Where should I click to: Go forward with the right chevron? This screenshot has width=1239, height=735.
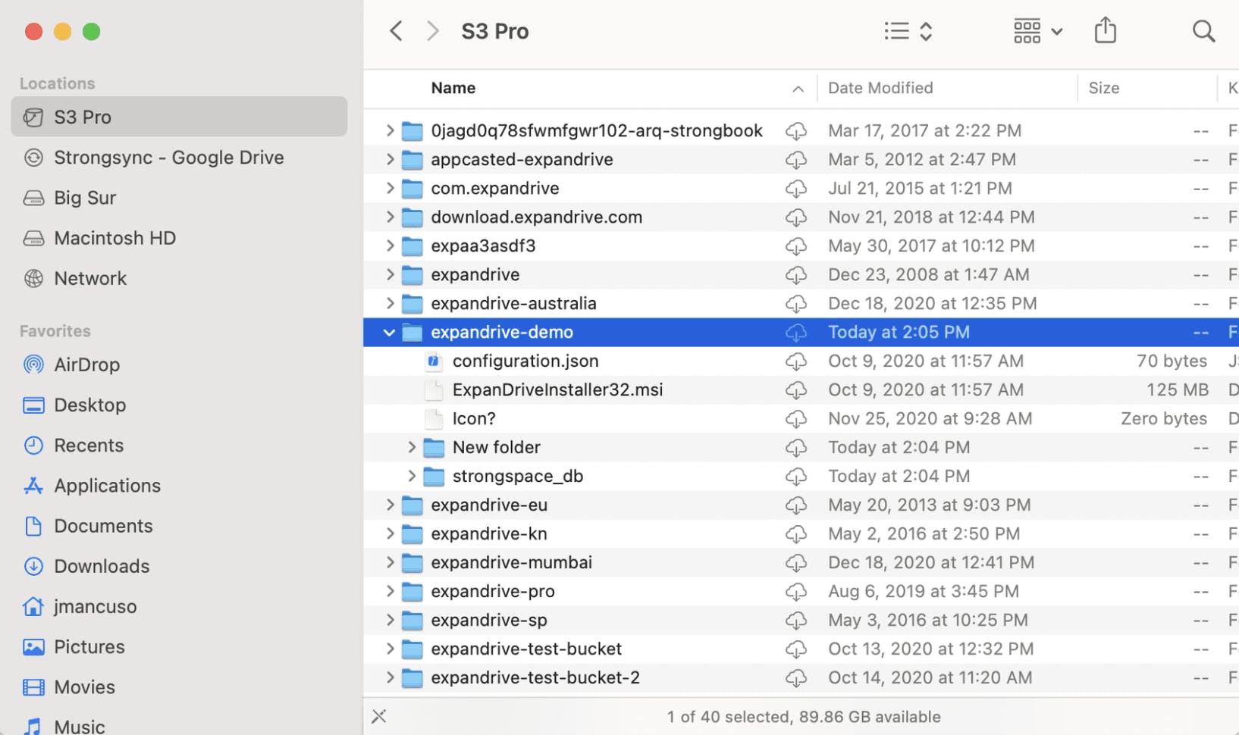pyautogui.click(x=433, y=31)
